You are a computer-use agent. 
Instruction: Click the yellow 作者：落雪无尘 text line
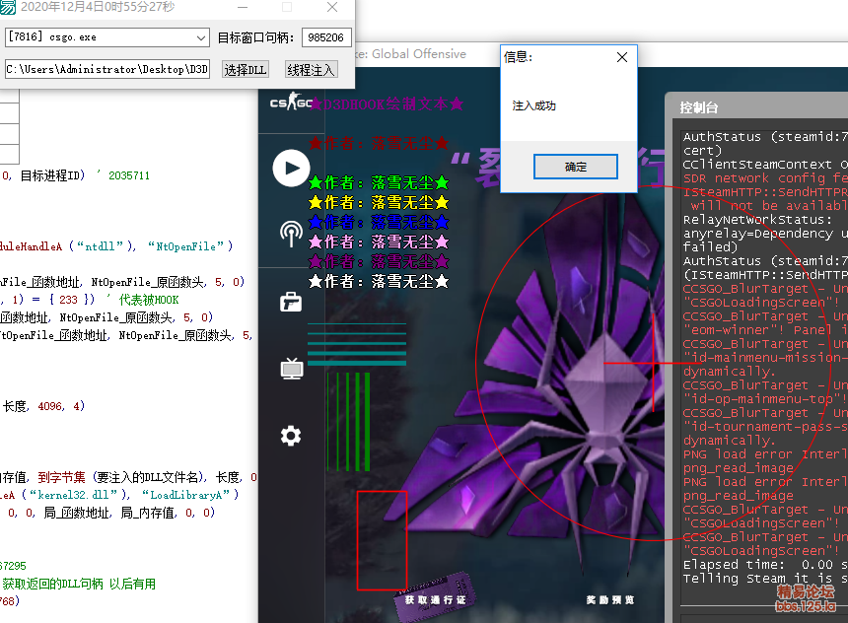point(379,203)
